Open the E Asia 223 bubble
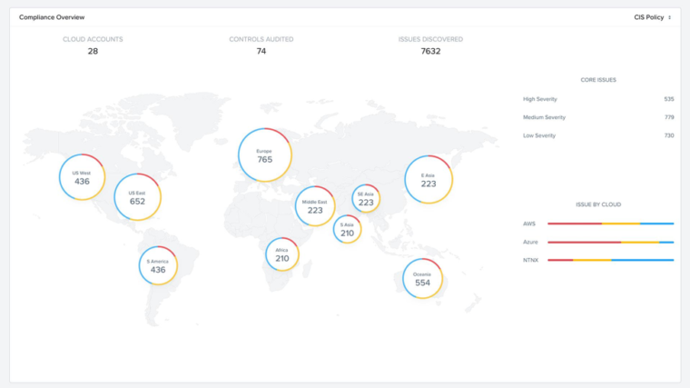Image resolution: width=690 pixels, height=388 pixels. [x=429, y=180]
